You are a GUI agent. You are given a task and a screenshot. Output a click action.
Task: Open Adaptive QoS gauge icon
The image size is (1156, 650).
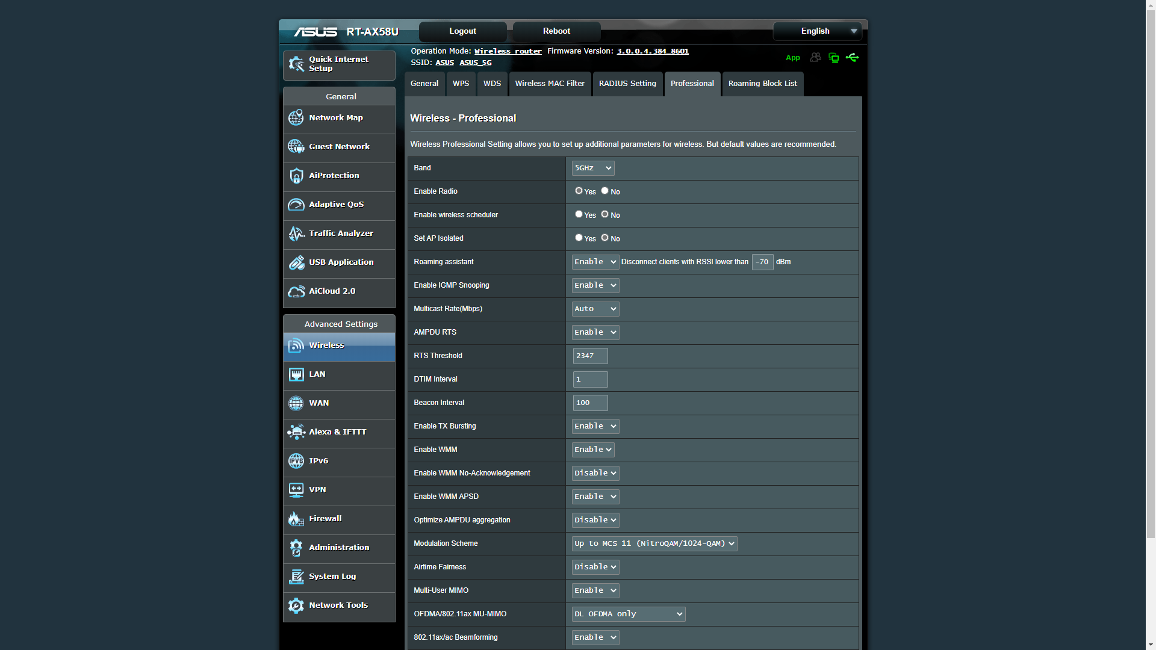(296, 205)
